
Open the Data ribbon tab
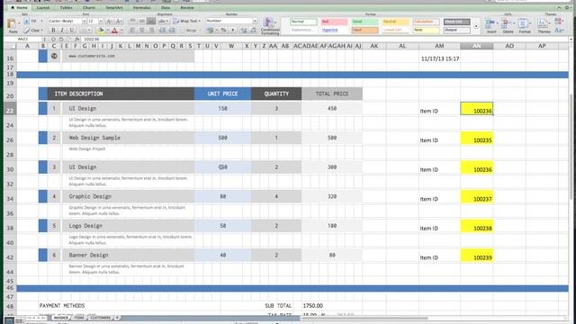166,8
